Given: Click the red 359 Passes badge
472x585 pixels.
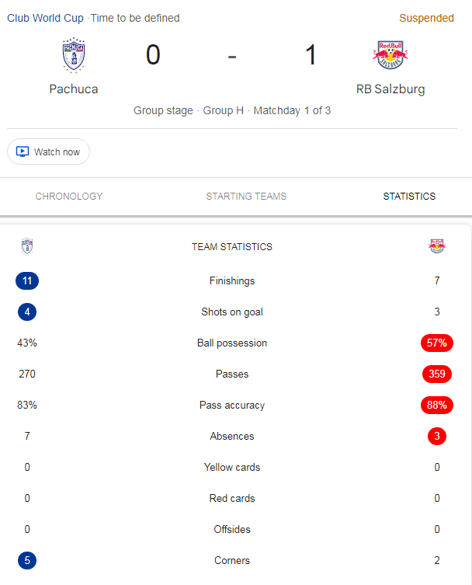Looking at the screenshot, I should click(x=437, y=374).
